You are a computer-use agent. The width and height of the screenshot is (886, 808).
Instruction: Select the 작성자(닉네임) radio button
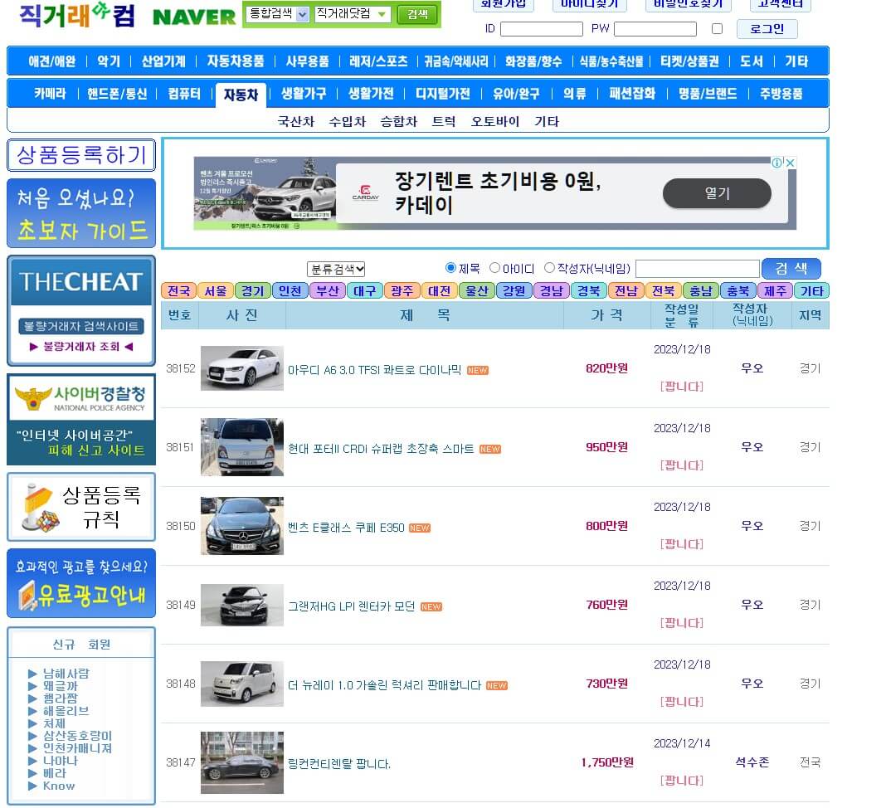(549, 268)
